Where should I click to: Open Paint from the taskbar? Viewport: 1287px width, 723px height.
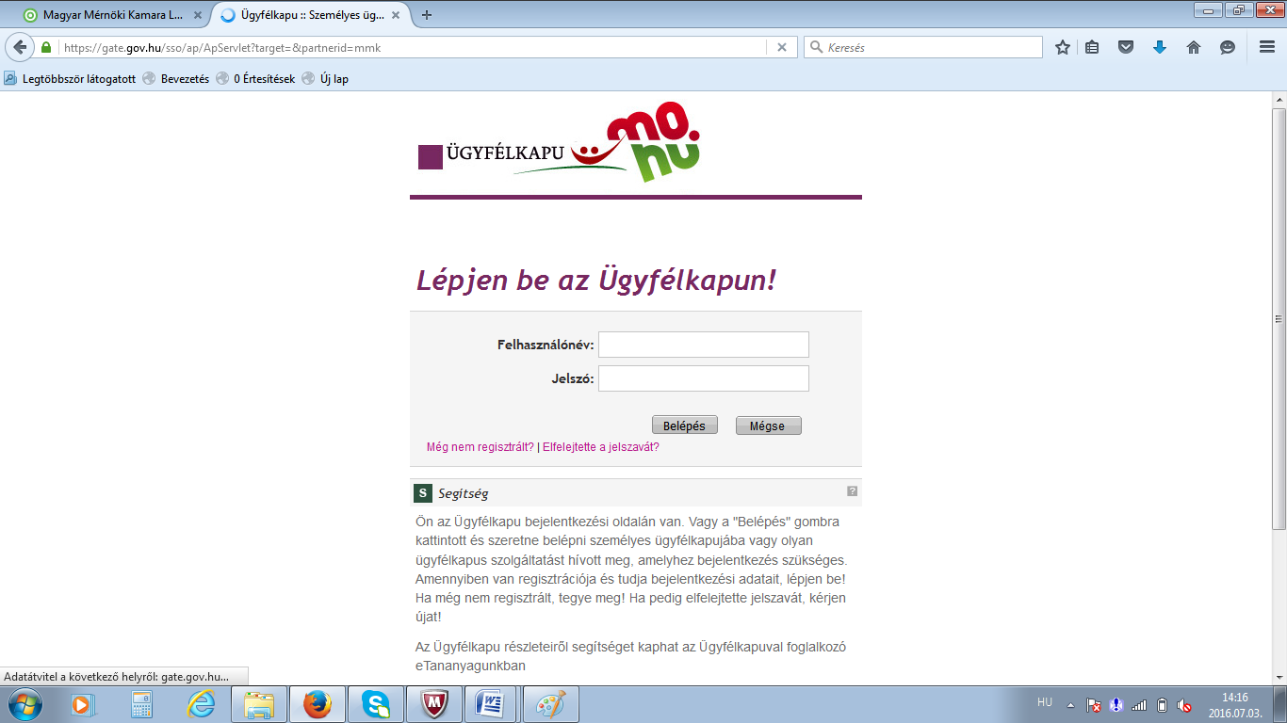point(551,704)
